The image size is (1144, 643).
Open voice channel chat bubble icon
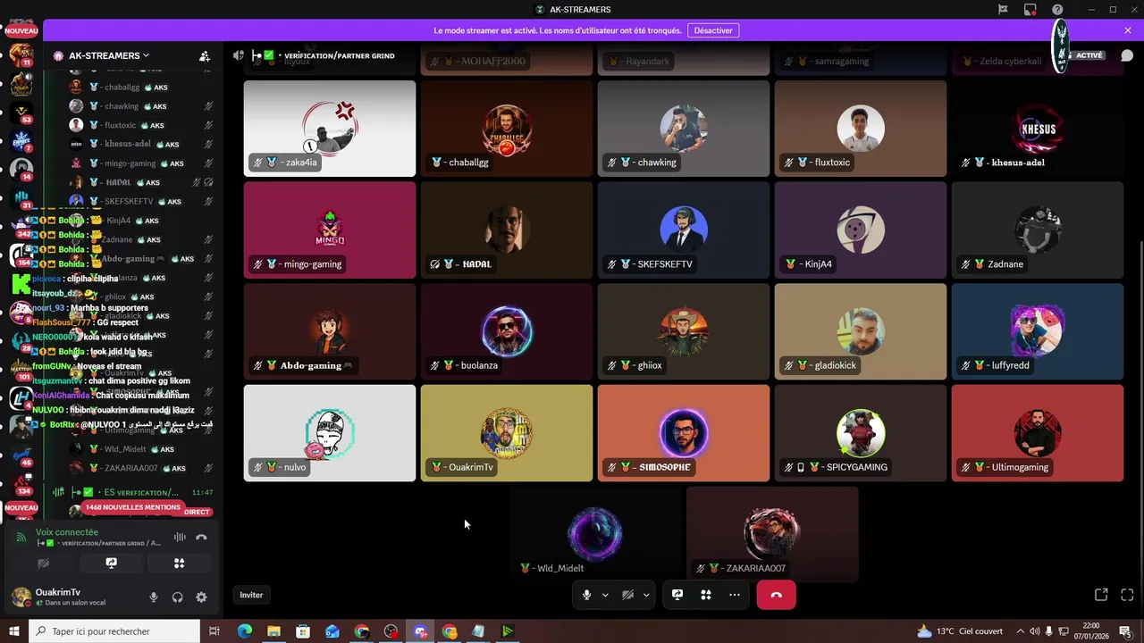point(1127,55)
